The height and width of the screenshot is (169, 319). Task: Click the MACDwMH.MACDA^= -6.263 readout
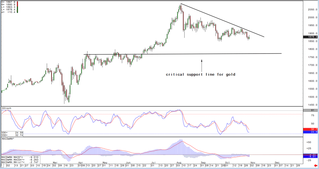tap(20, 160)
